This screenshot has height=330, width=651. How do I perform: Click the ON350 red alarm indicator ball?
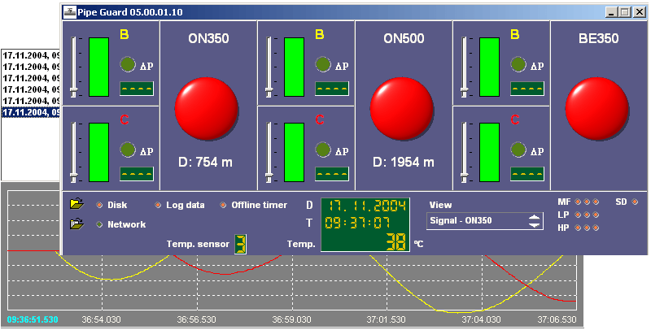click(207, 107)
